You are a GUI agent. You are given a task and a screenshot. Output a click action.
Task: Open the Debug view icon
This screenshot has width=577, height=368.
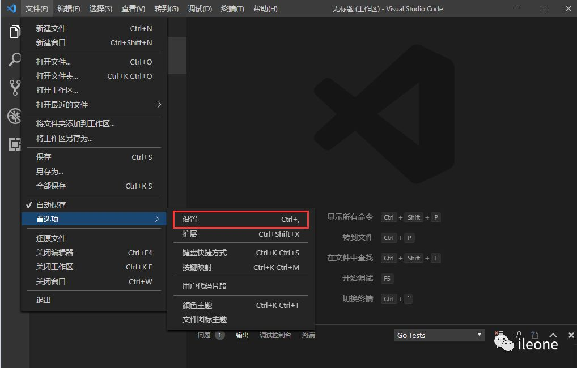pyautogui.click(x=14, y=116)
